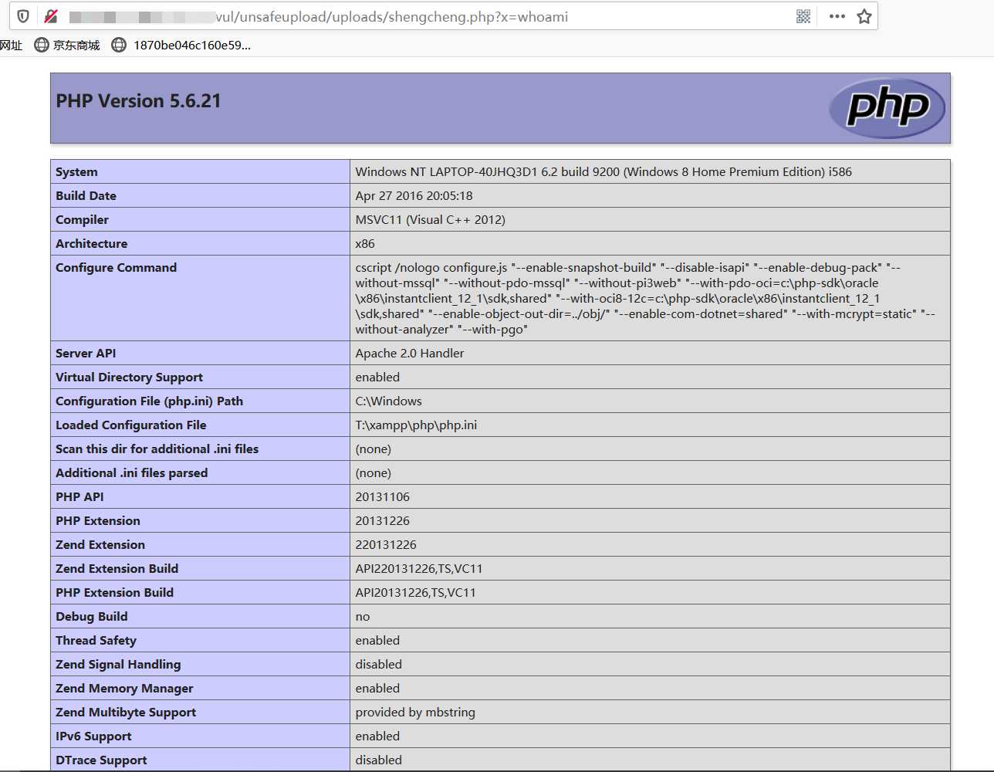Click the PHP logo in the header

887,108
